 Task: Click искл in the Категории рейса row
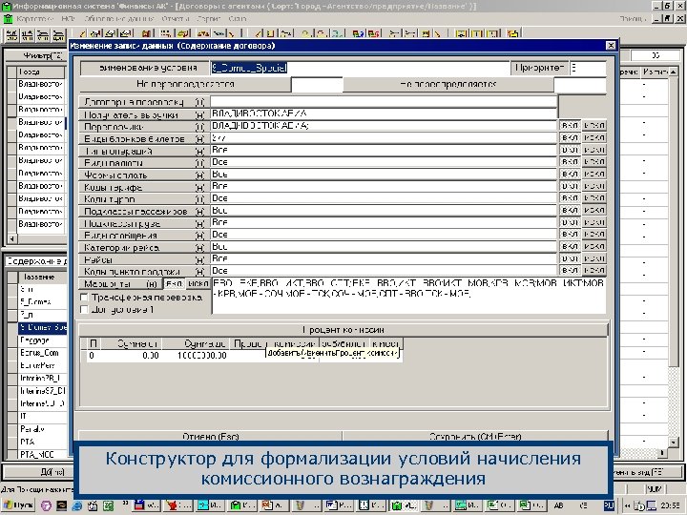[x=594, y=247]
